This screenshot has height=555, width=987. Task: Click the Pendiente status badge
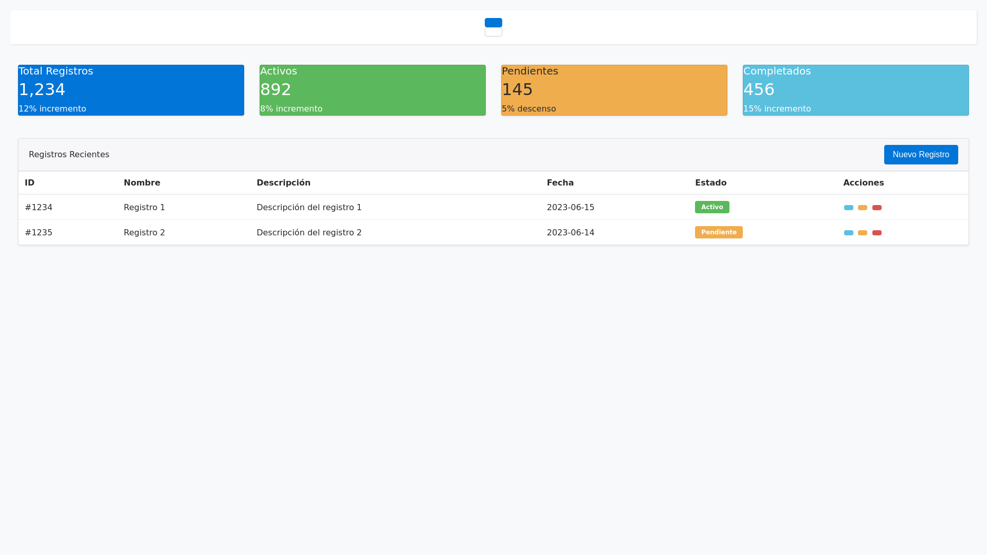[719, 232]
